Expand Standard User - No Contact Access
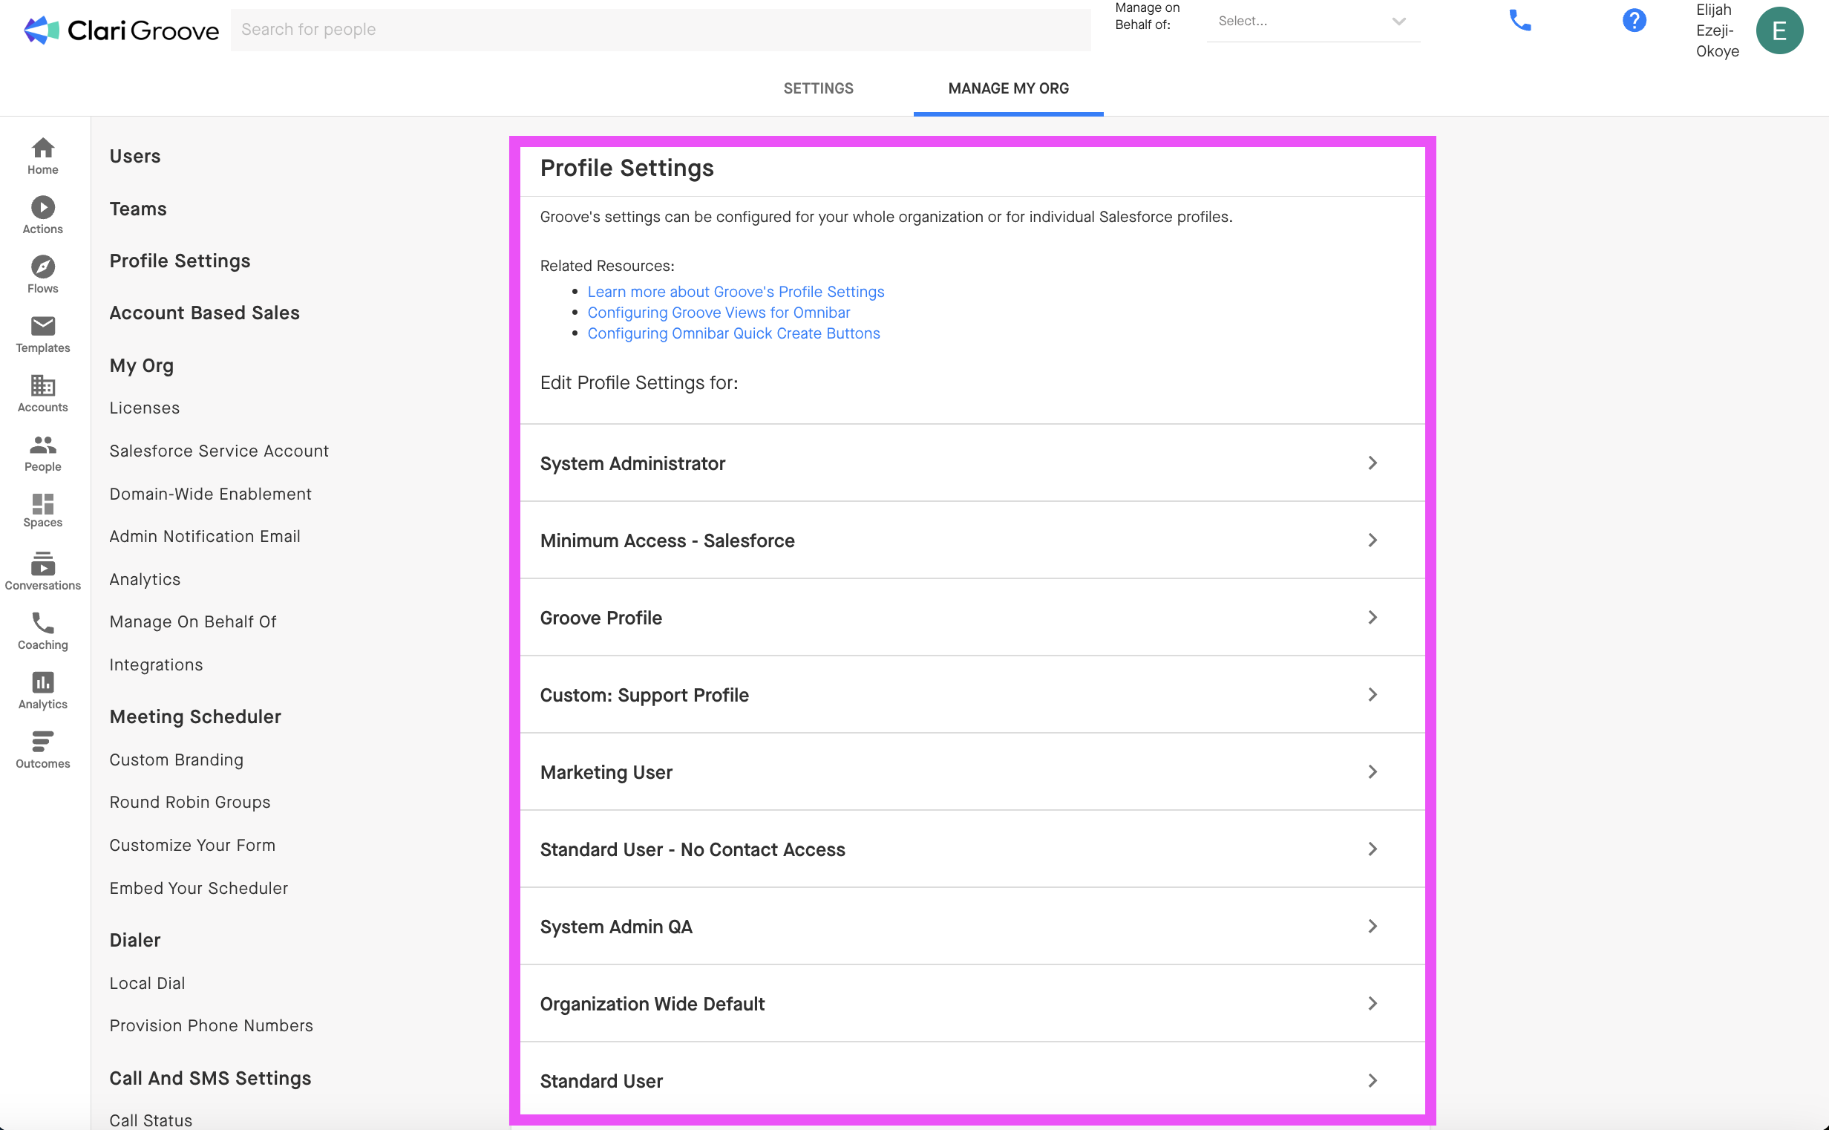Viewport: 1829px width, 1130px height. [972, 849]
